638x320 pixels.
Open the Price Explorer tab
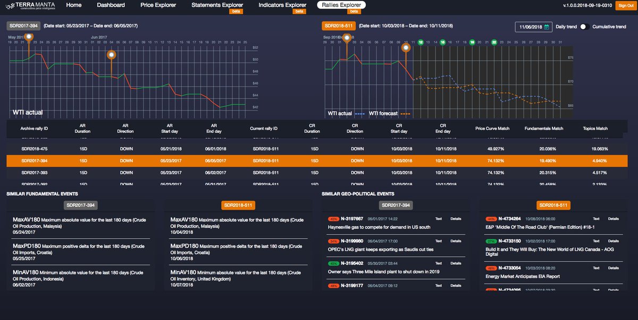(x=158, y=5)
